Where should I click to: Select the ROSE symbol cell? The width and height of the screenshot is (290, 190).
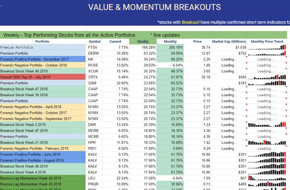(x=95, y=65)
